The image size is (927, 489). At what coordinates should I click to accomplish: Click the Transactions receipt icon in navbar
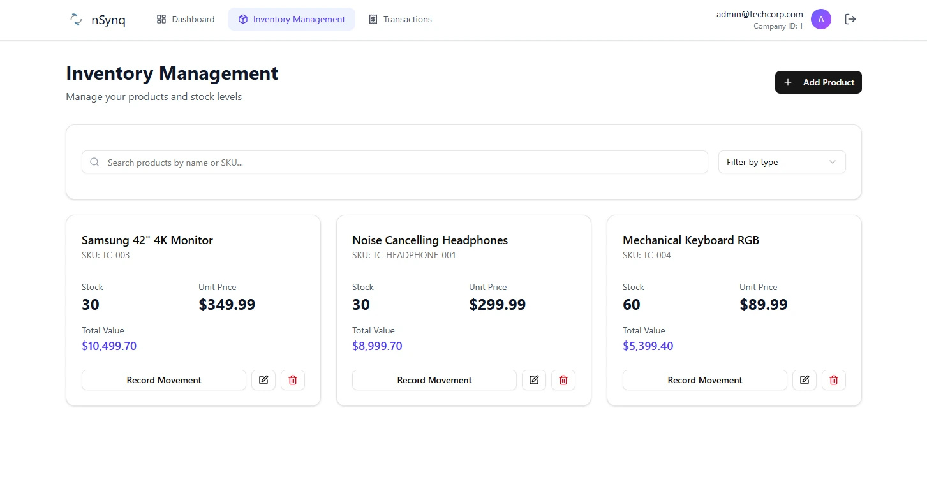tap(373, 19)
